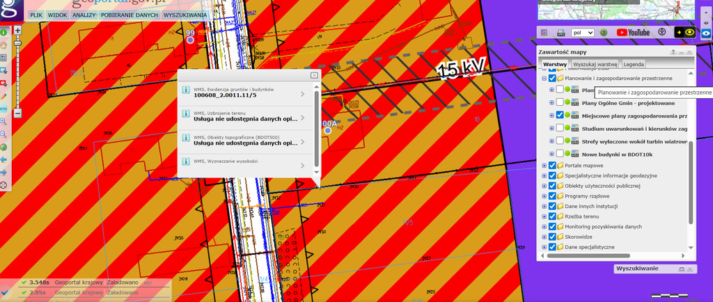
Task: Switch to the Legenda tab
Action: pos(633,64)
